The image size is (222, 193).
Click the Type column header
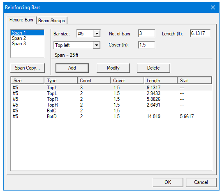[x=61, y=81]
